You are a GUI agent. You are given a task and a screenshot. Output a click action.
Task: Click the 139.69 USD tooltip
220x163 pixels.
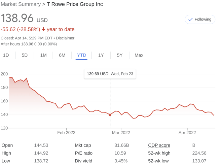point(110,74)
